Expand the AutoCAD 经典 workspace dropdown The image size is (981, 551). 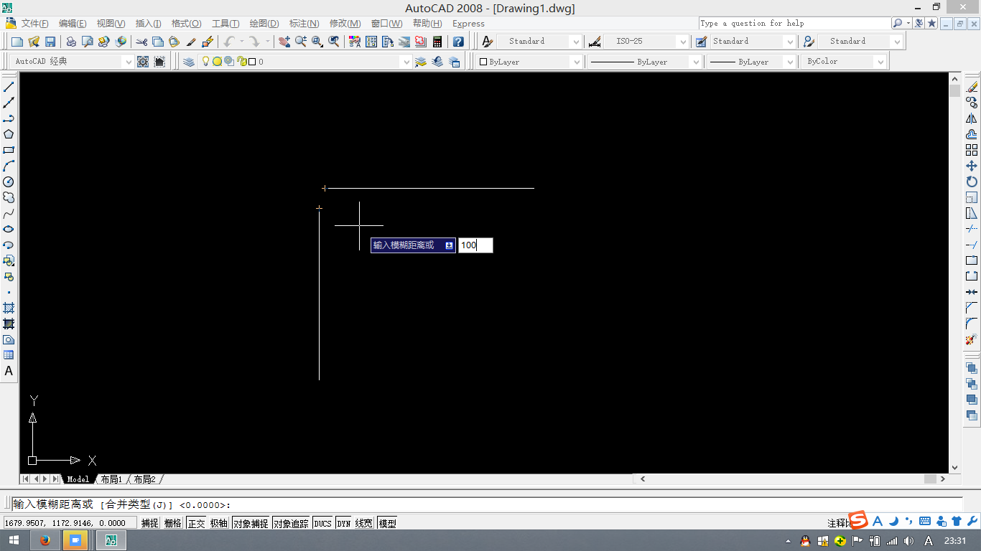click(129, 62)
